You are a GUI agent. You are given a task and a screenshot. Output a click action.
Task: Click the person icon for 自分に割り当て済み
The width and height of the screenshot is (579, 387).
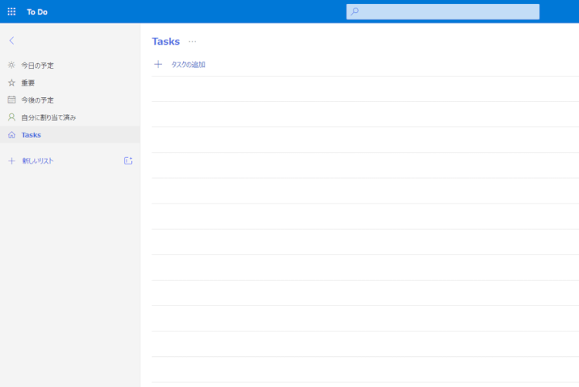[x=12, y=117]
